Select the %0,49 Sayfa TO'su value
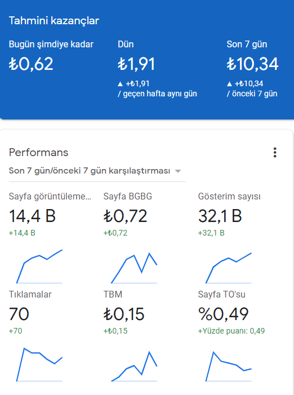The width and height of the screenshot is (294, 395). click(x=224, y=314)
